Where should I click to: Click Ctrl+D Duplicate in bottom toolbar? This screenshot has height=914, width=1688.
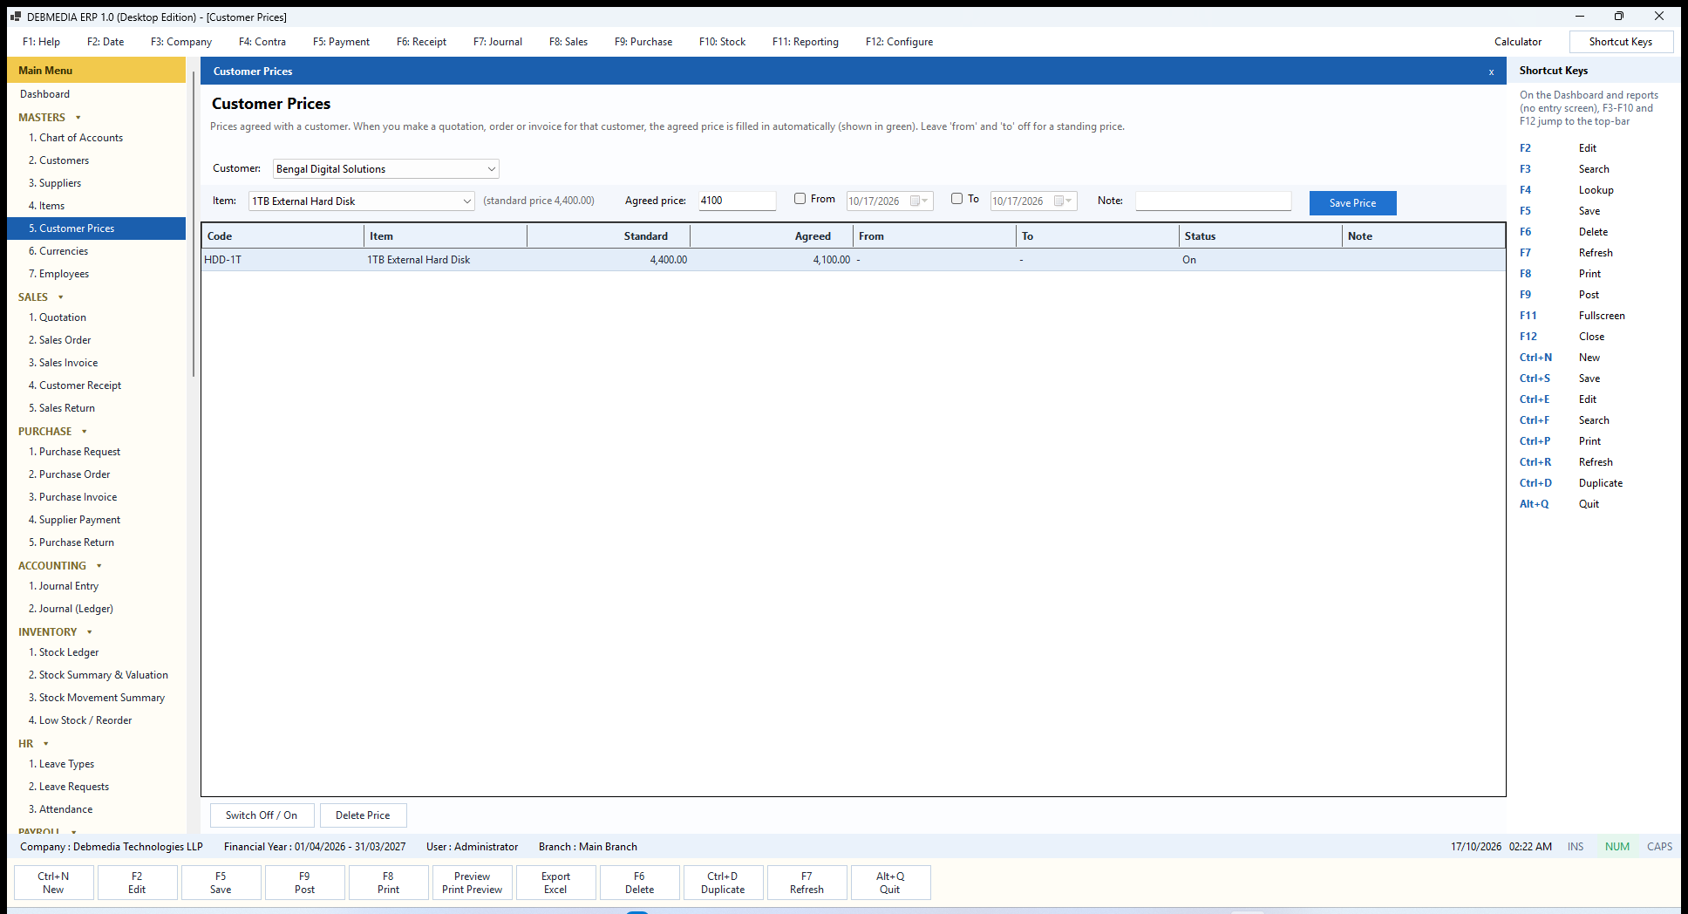tap(723, 883)
